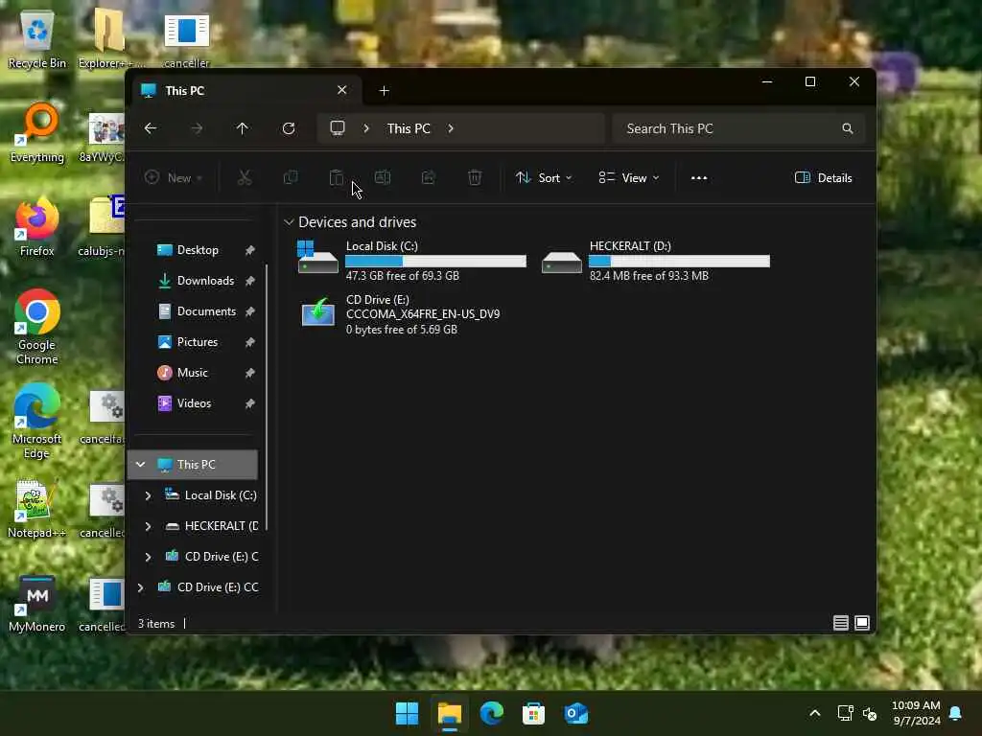Select the HECKERALT (D:) drive

pos(655,261)
